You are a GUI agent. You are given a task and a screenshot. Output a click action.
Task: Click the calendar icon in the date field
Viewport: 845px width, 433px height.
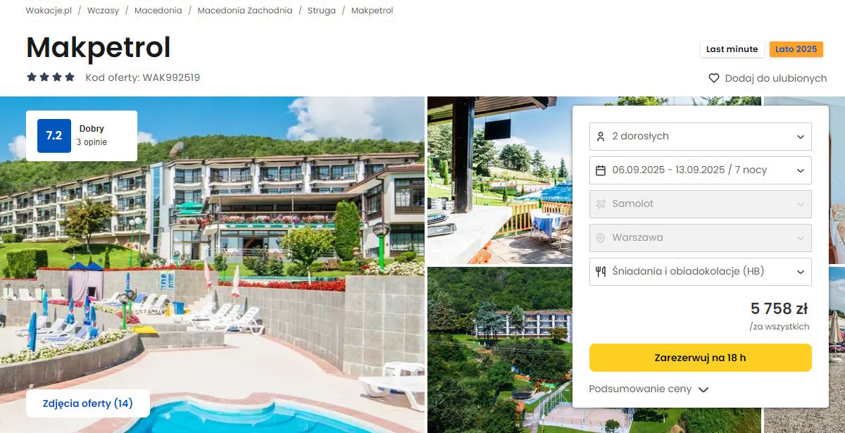click(x=601, y=170)
